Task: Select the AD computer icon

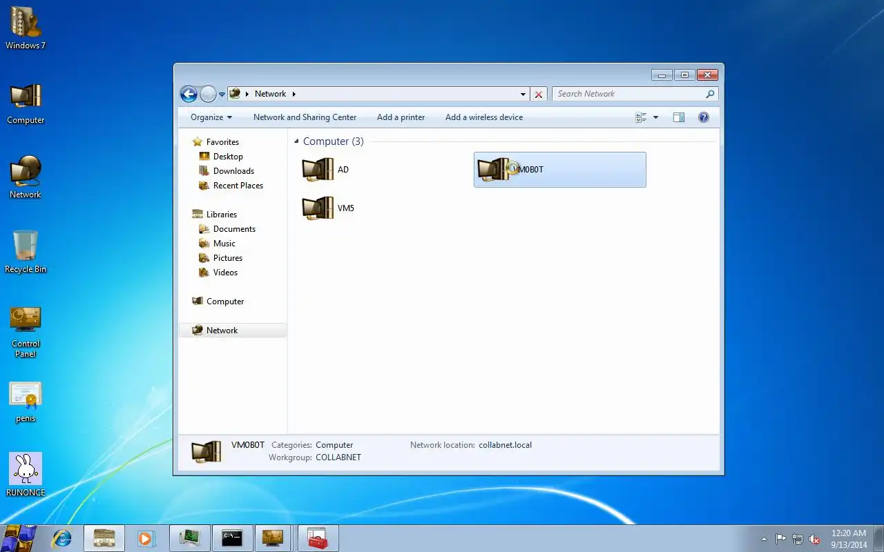Action: [318, 170]
